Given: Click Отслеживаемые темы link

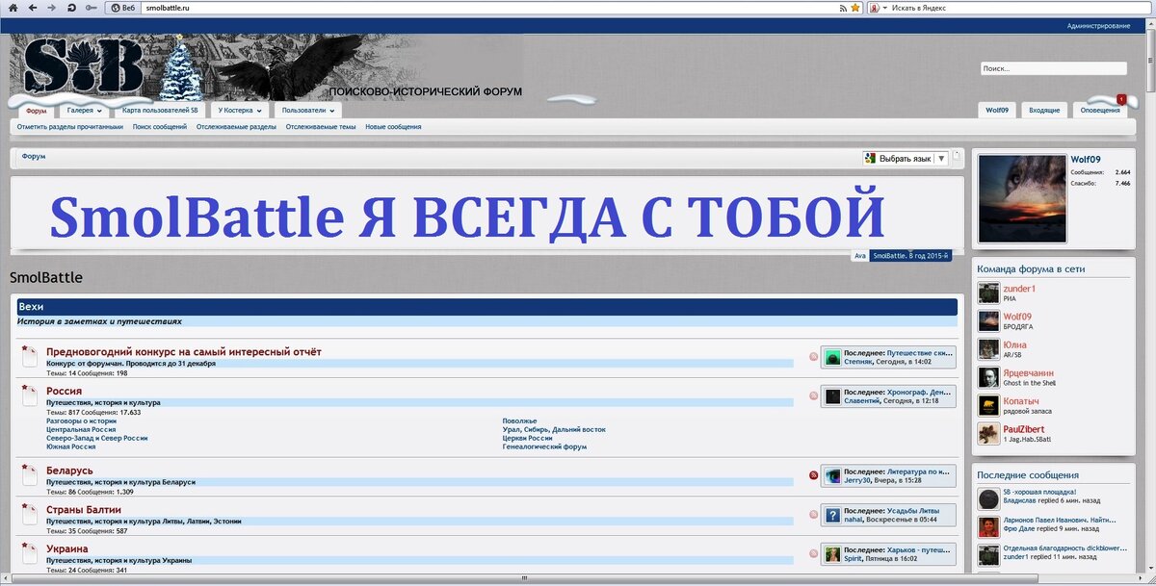Looking at the screenshot, I should pyautogui.click(x=321, y=127).
